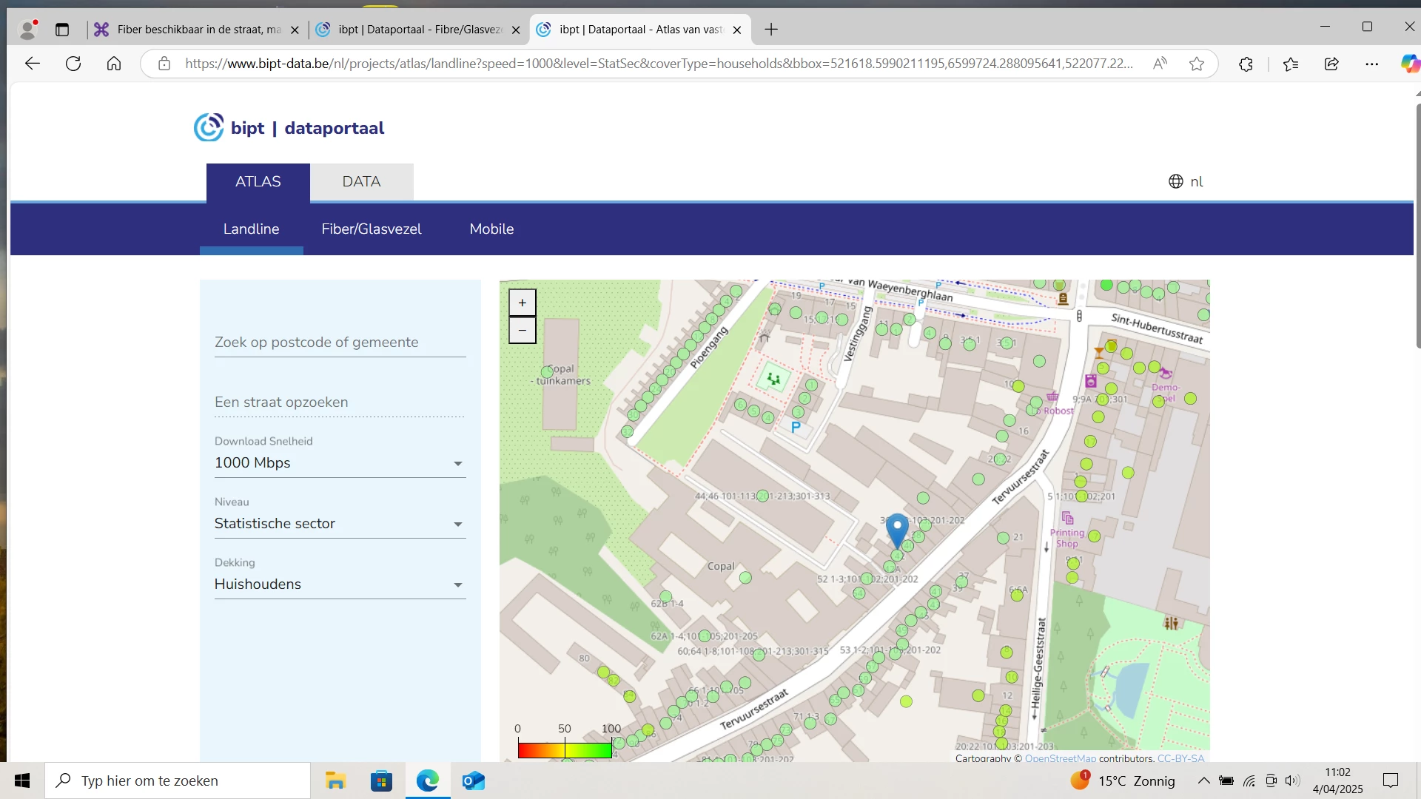Click the red-to-green coverage color legend
This screenshot has width=1421, height=799.
(565, 750)
